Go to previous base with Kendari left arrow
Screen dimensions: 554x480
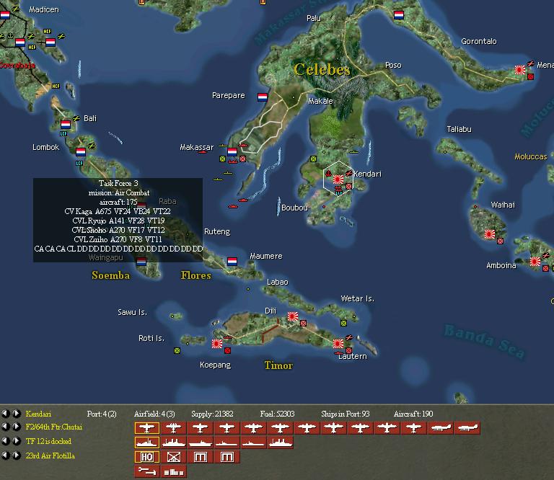pos(5,413)
